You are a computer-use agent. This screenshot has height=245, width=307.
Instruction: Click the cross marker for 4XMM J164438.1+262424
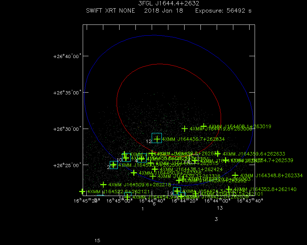[155, 169]
